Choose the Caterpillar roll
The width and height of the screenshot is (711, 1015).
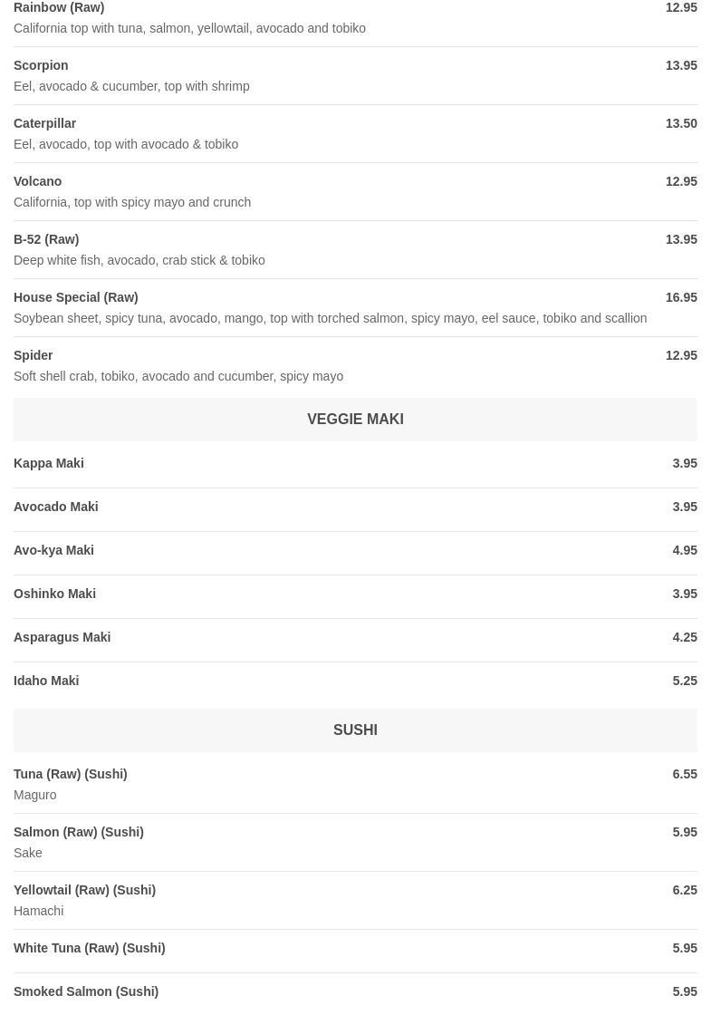point(355,133)
